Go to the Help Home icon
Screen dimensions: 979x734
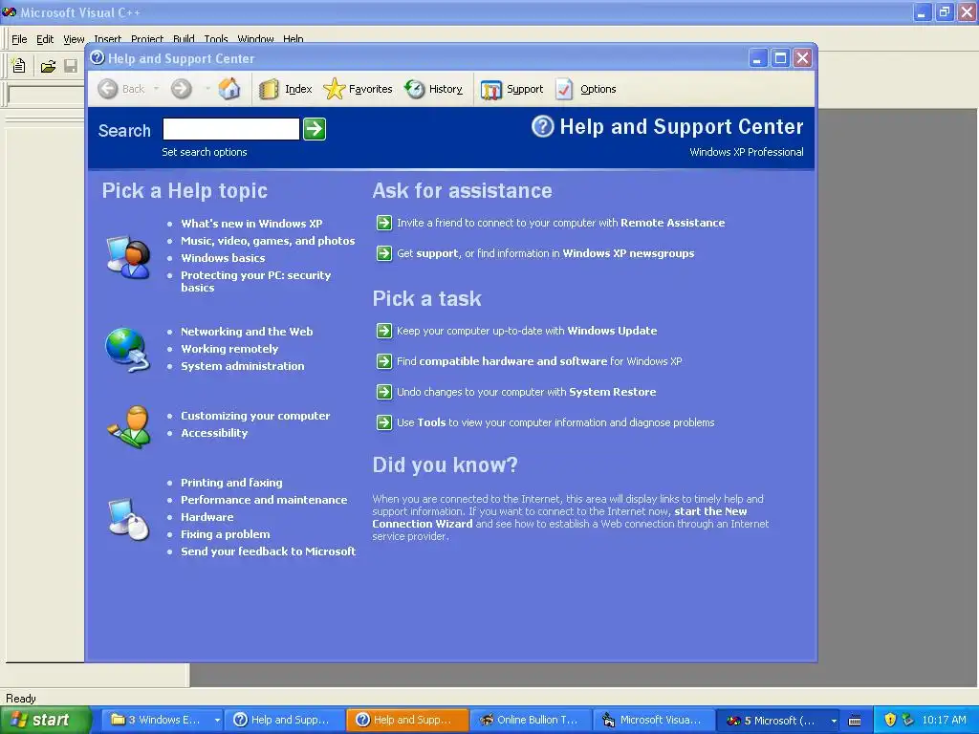[x=229, y=89]
